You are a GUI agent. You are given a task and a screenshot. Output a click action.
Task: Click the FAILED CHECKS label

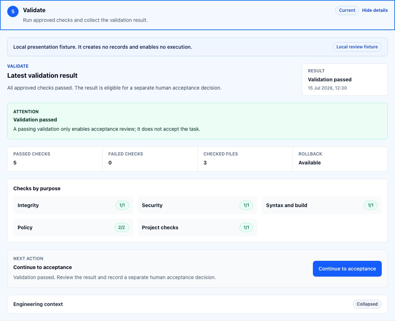[126, 154]
